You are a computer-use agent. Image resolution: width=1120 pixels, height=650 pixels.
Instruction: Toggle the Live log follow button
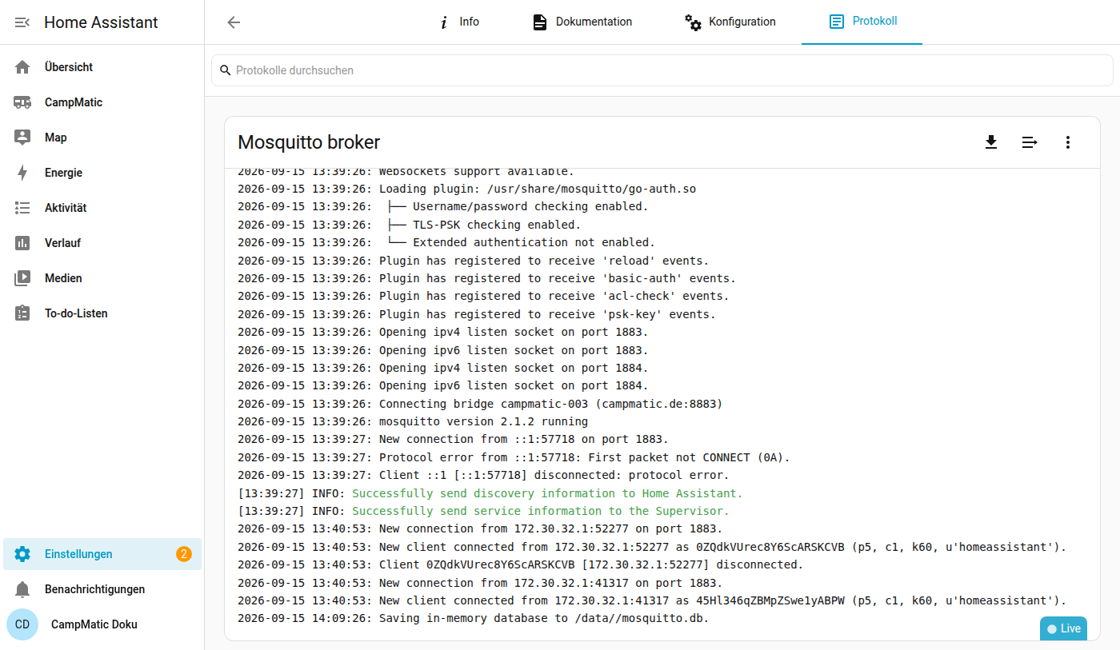click(x=1063, y=628)
